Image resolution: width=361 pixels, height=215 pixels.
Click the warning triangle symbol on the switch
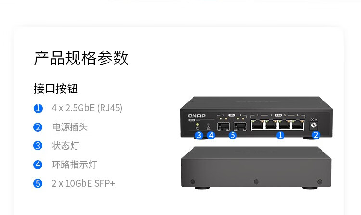click(208, 128)
